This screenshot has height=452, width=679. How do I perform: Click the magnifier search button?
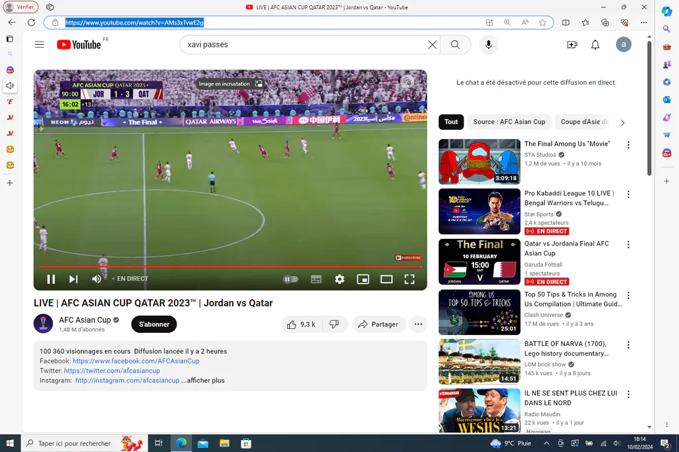click(x=455, y=44)
